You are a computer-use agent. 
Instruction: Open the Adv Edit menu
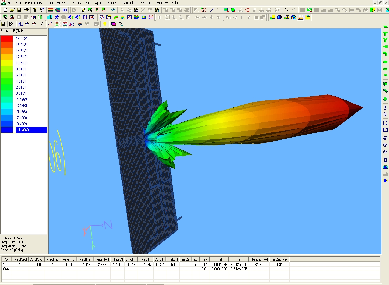pos(63,3)
